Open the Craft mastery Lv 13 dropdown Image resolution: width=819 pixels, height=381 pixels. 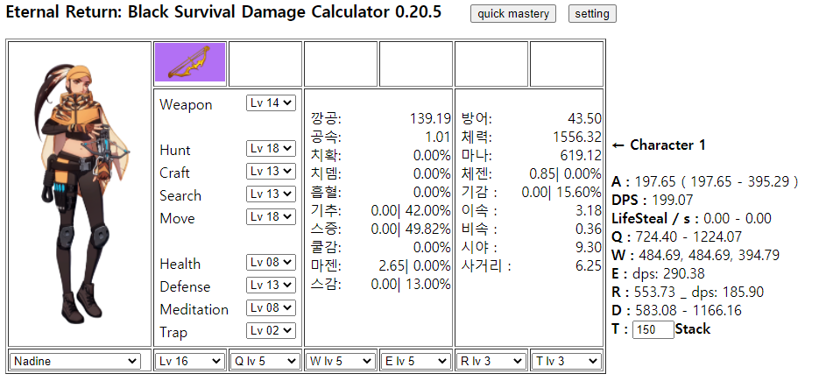(x=271, y=172)
